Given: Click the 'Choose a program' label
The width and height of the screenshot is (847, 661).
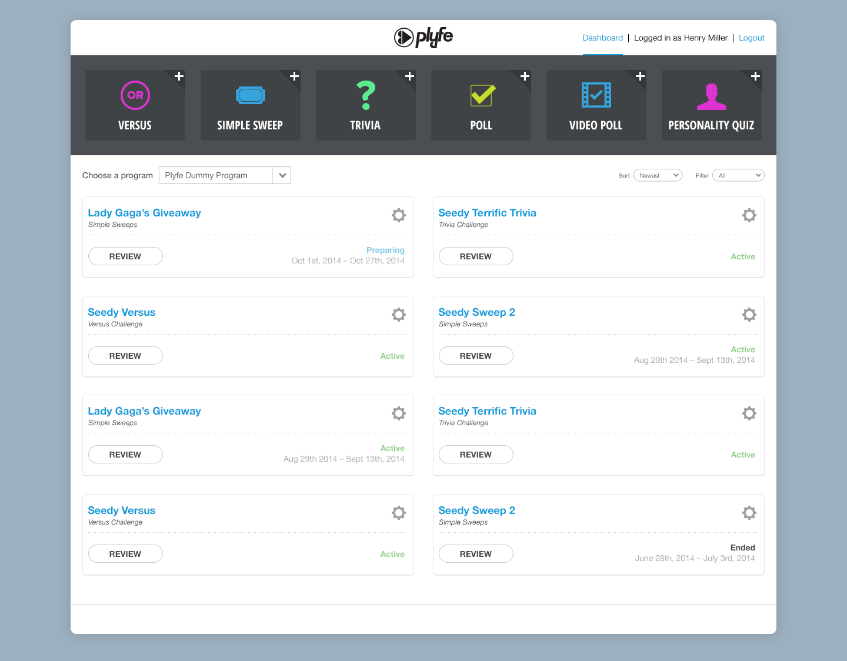Looking at the screenshot, I should point(118,175).
